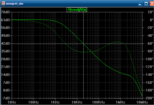Click the 10KHz frequency axis label
Viewport: 154px width, 105px height.
pos(77,102)
